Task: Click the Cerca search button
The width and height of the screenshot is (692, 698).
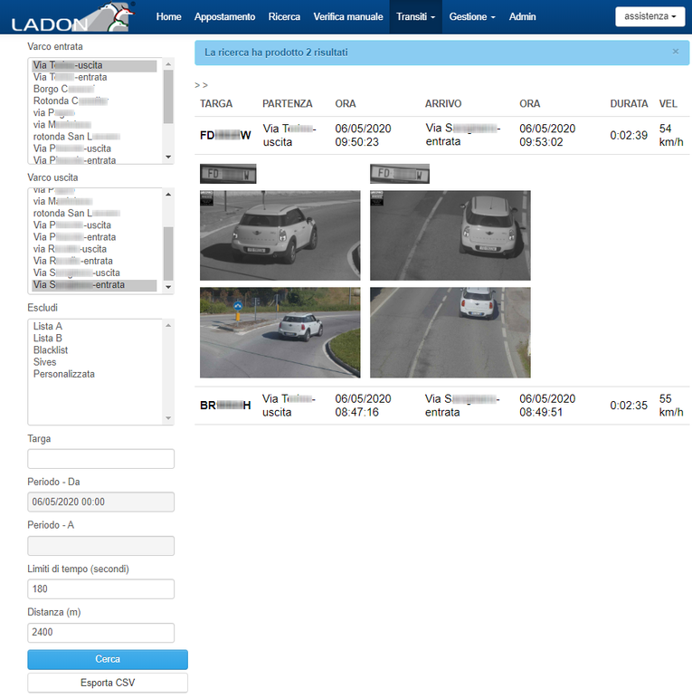Action: point(108,659)
